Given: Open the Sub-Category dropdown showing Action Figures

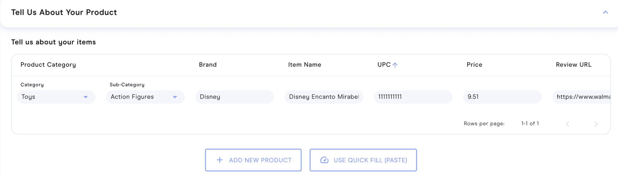Looking at the screenshot, I should (145, 97).
